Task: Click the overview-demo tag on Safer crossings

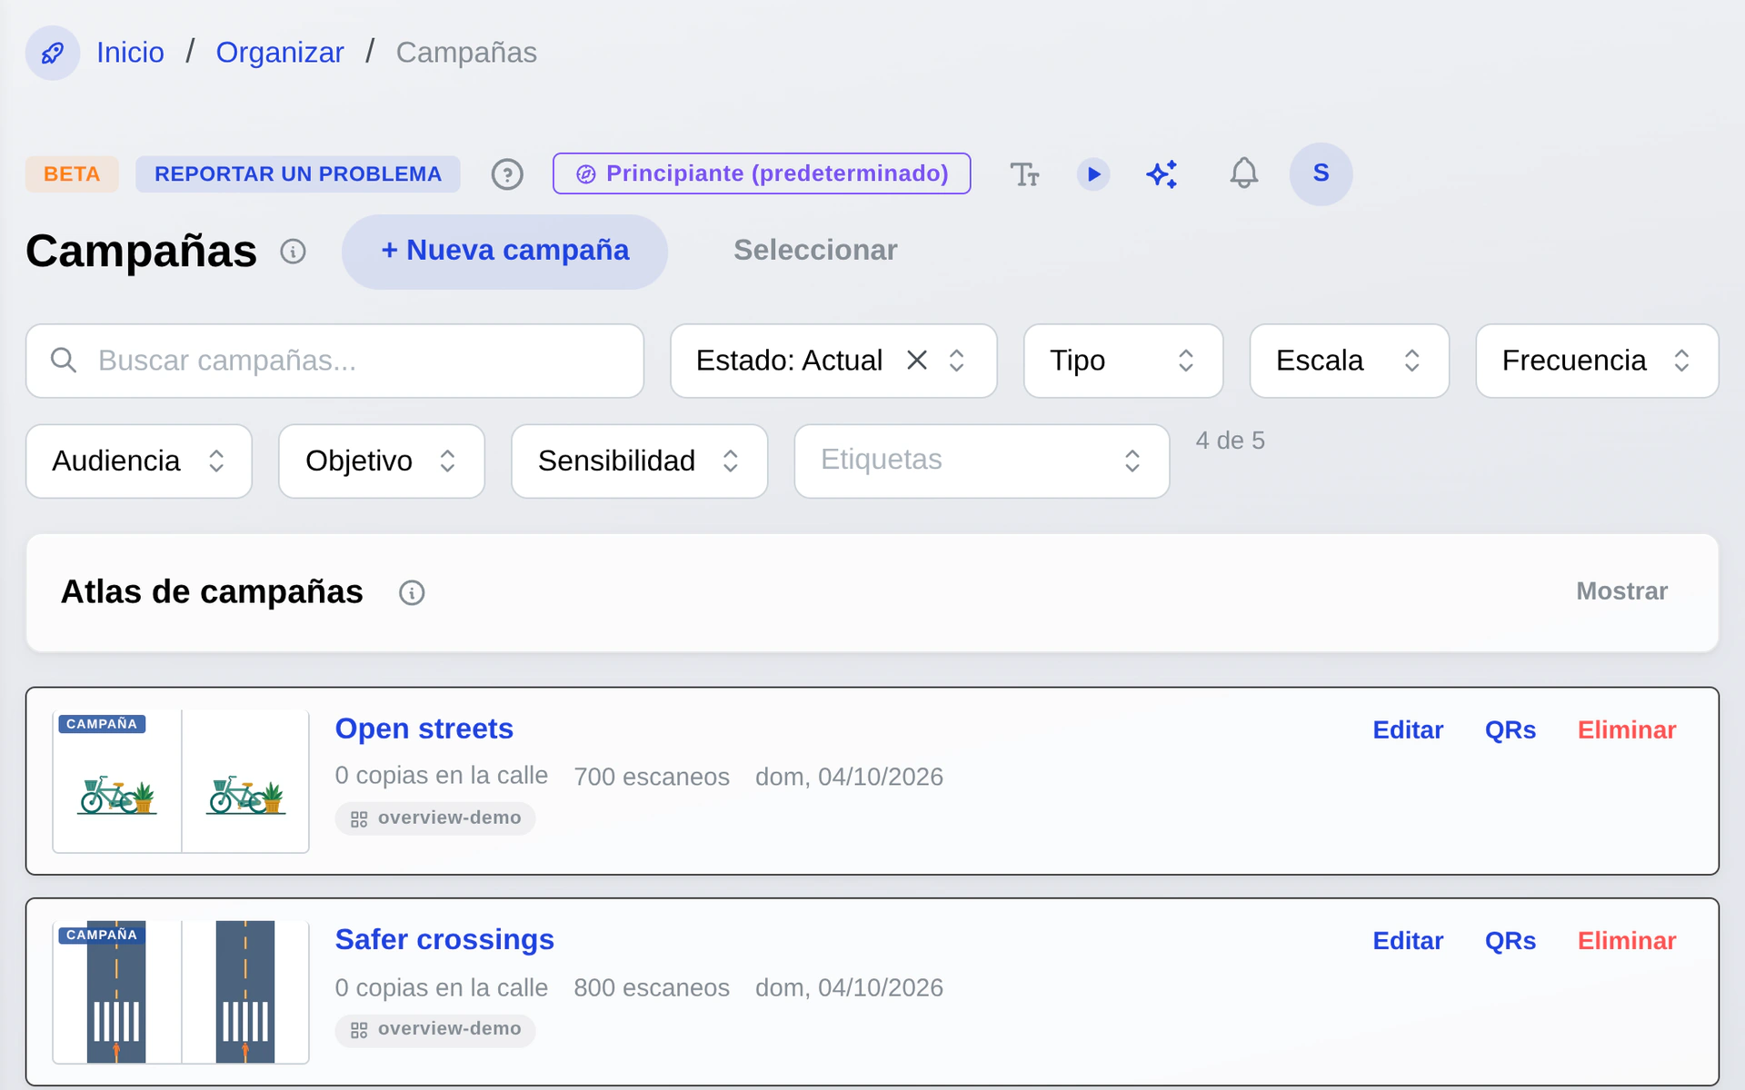Action: [435, 1029]
